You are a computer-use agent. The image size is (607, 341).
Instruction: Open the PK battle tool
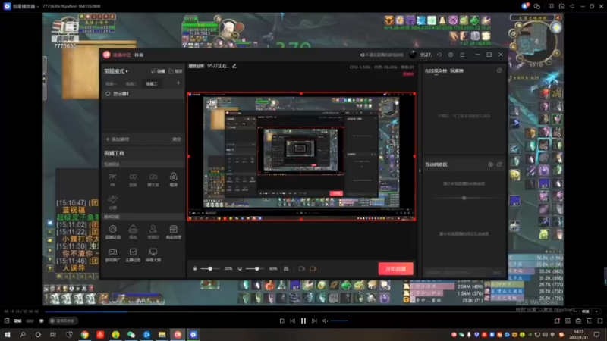(x=112, y=180)
